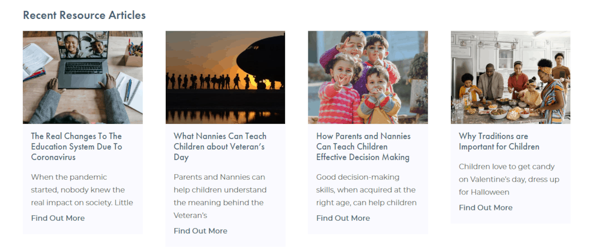
Task: Click Find Out More under the Traditions article
Action: 486,207
